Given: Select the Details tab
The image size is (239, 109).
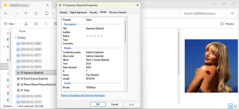Looking at the screenshot, I should (x=103, y=12).
